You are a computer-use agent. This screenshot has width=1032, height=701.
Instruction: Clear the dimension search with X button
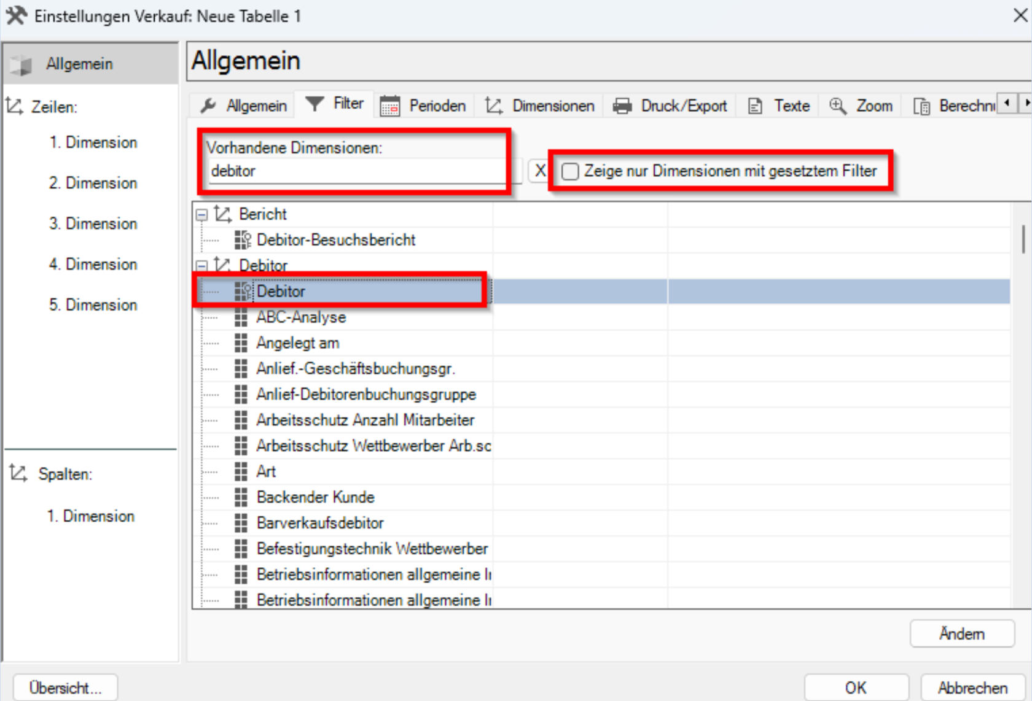pyautogui.click(x=539, y=171)
